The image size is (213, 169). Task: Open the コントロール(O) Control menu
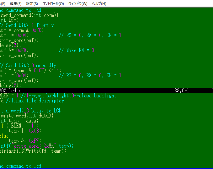(53, 4)
